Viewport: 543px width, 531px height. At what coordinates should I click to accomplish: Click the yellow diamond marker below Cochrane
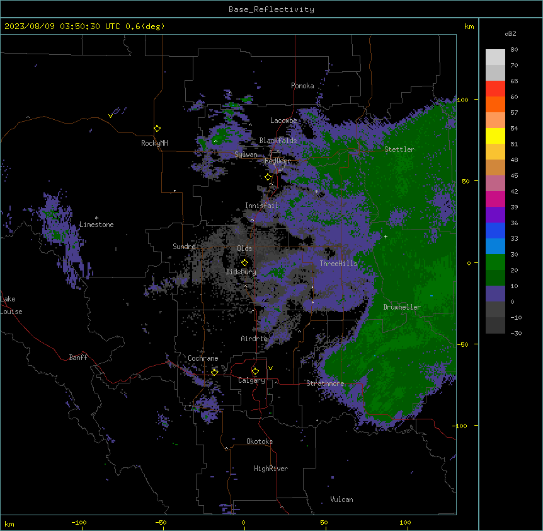coord(214,372)
